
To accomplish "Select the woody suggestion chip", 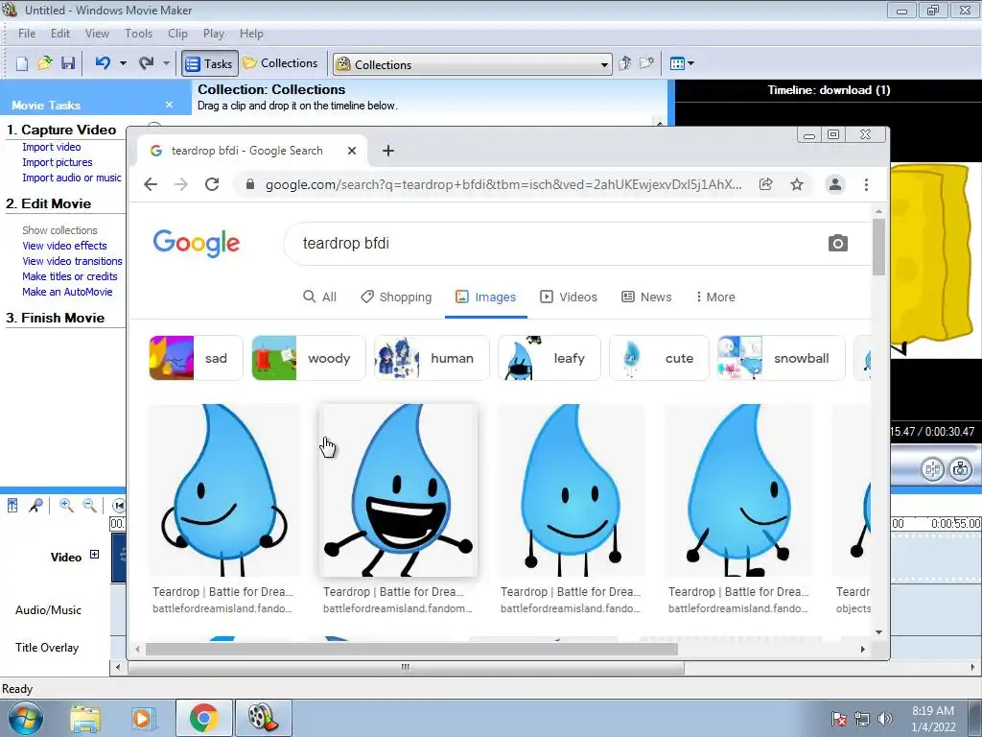I will coord(309,358).
